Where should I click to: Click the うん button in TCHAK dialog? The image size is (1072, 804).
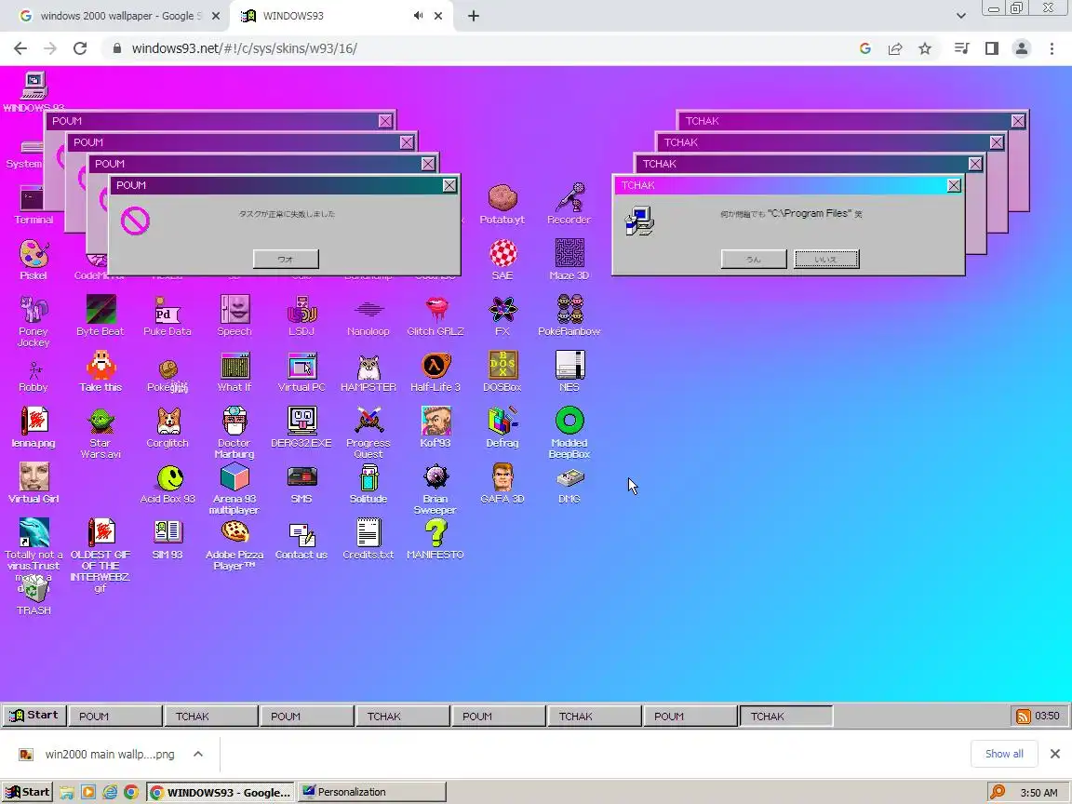coord(754,259)
